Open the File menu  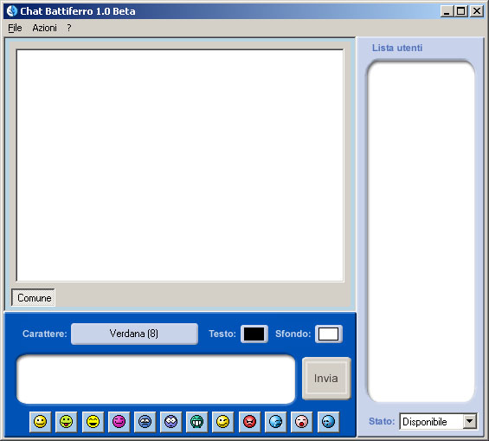(15, 28)
